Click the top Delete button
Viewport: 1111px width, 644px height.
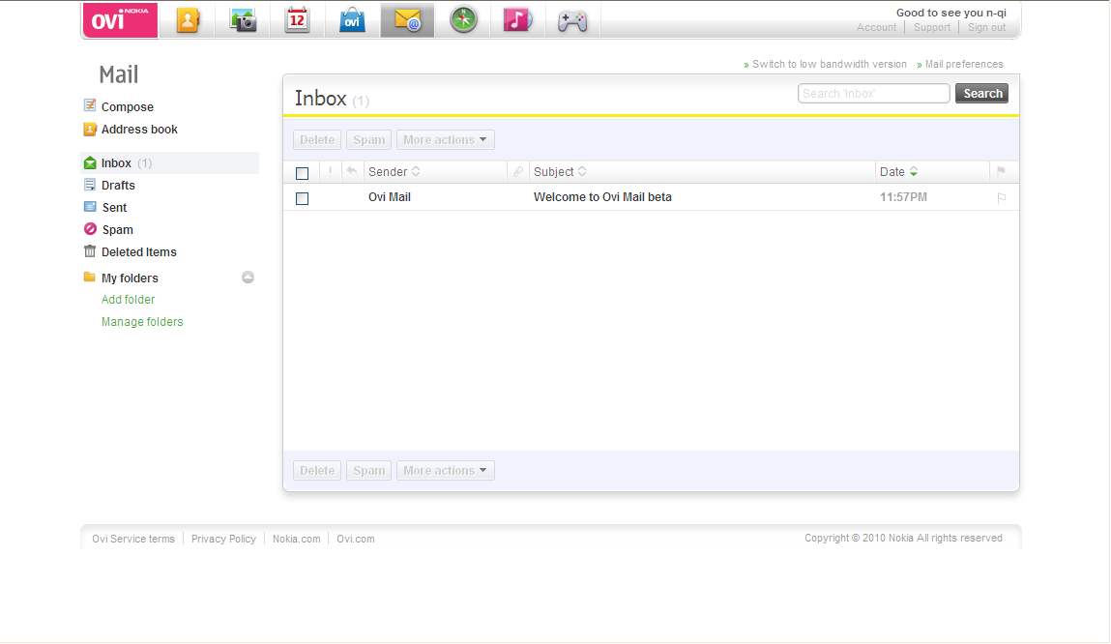pyautogui.click(x=317, y=139)
